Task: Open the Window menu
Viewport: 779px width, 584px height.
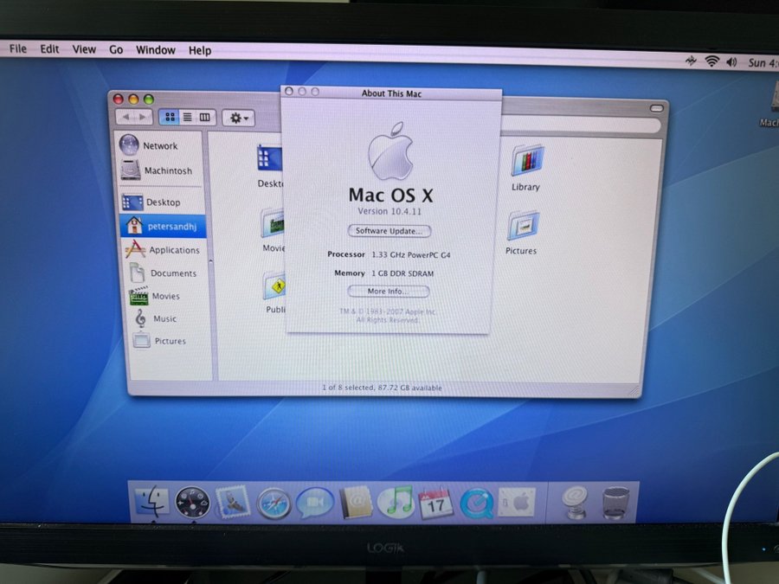Action: click(156, 50)
